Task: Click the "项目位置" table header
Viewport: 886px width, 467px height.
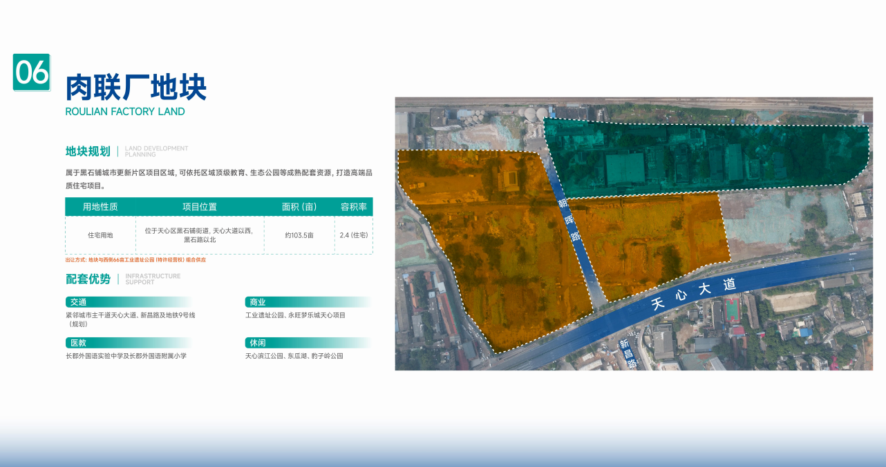Action: [200, 207]
